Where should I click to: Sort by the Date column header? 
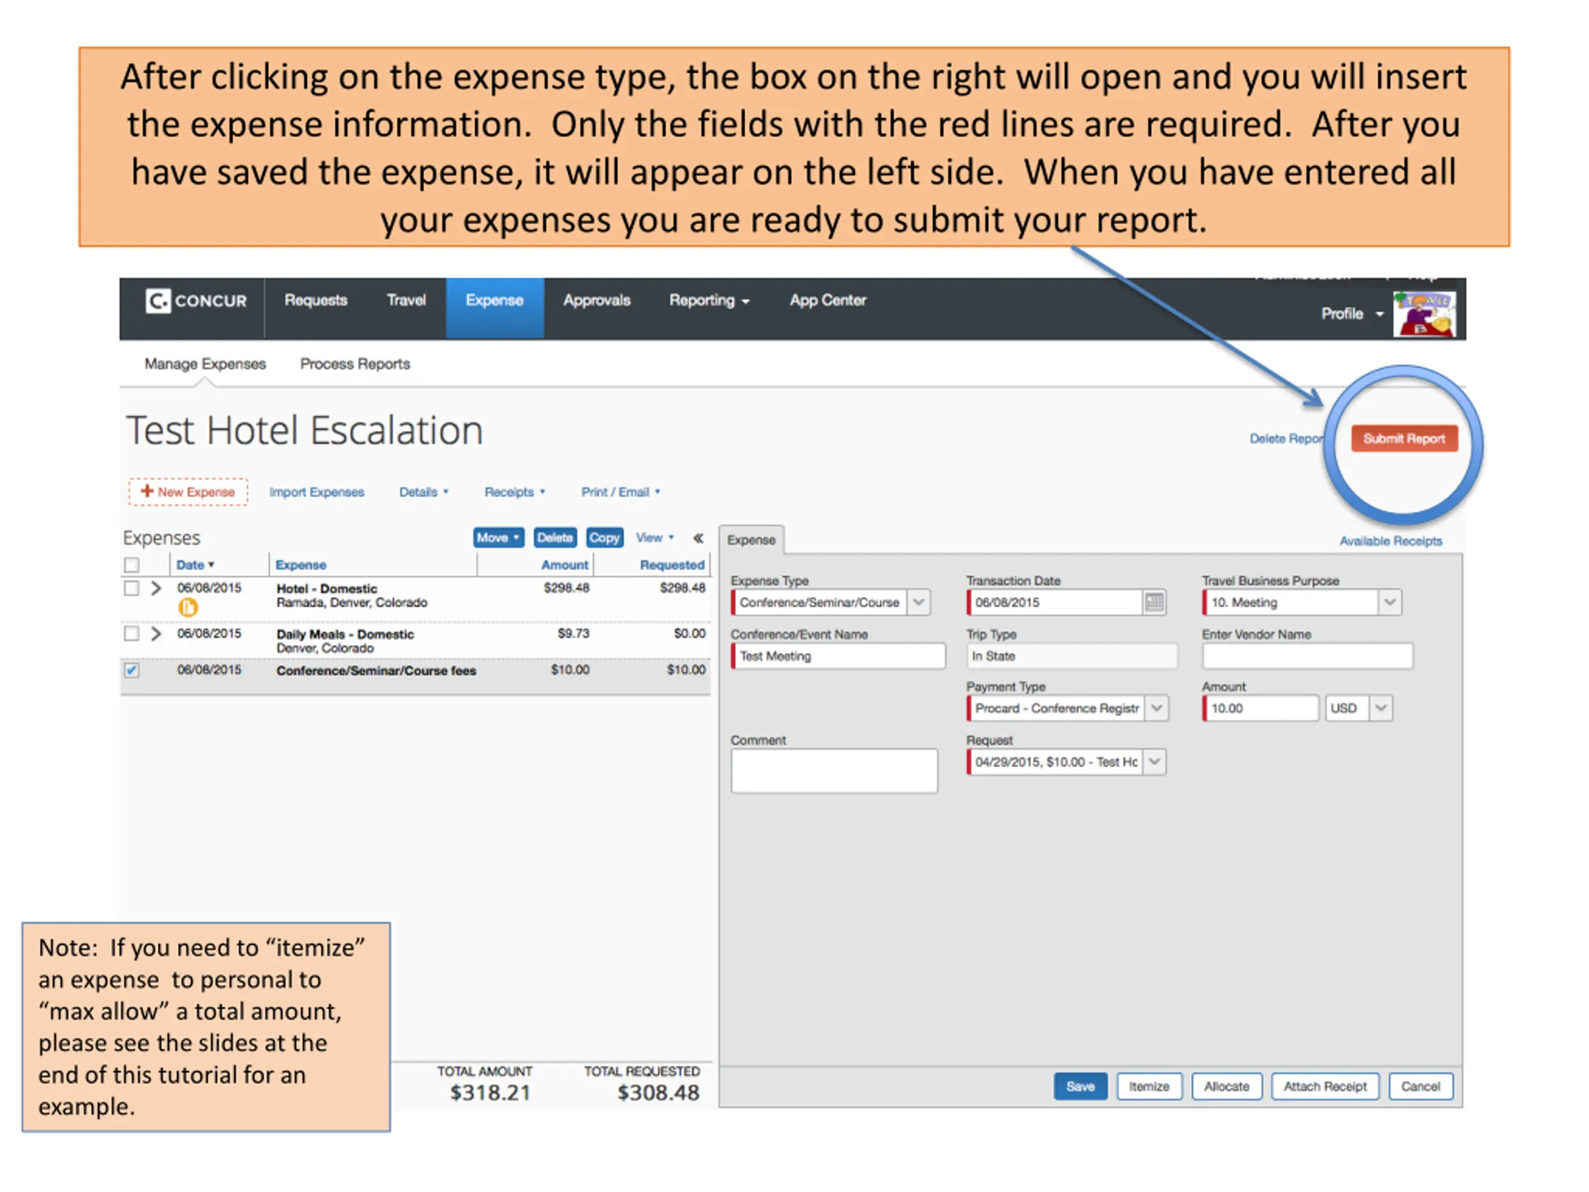point(195,565)
